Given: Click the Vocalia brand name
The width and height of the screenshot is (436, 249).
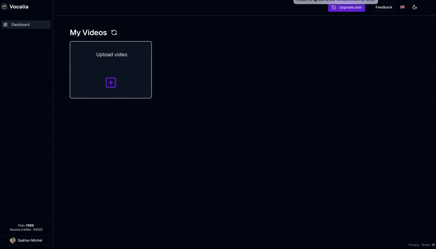Looking at the screenshot, I should tap(19, 7).
